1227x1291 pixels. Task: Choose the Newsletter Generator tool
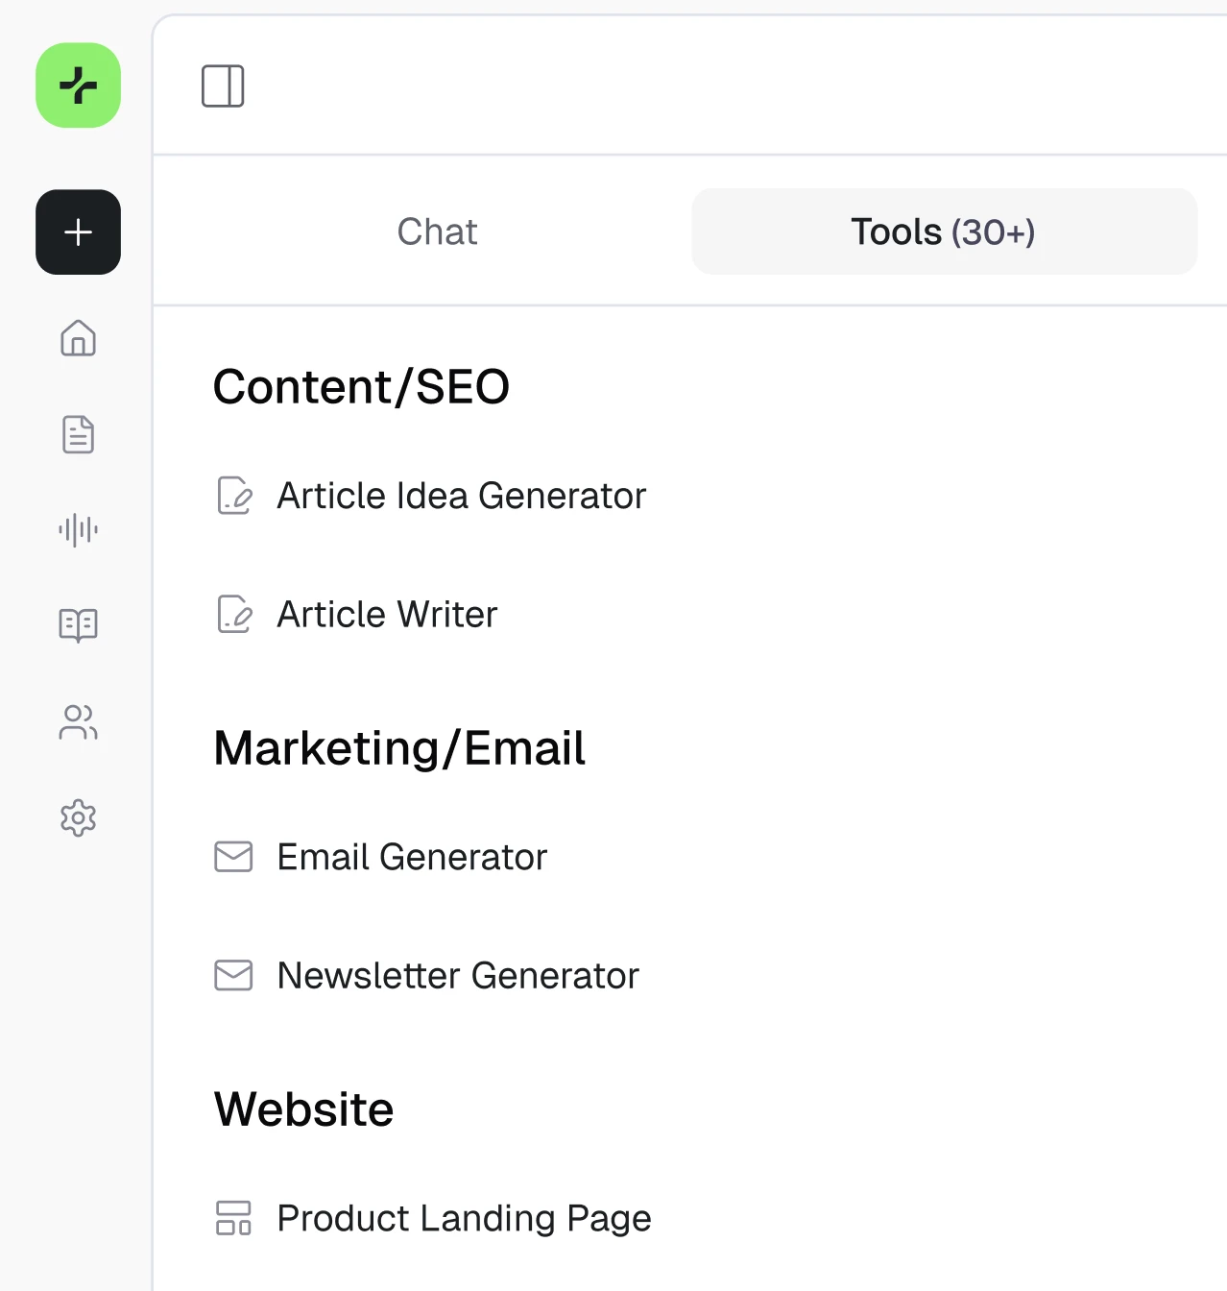(x=427, y=976)
